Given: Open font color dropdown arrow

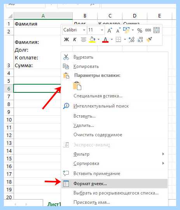Looking at the screenshot, I should point(112,39).
